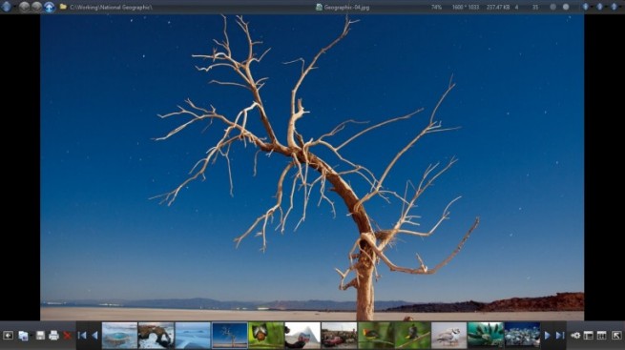Click the blue diamond logo in the top-left corner
Image resolution: width=625 pixels, height=350 pixels.
[x=6, y=7]
